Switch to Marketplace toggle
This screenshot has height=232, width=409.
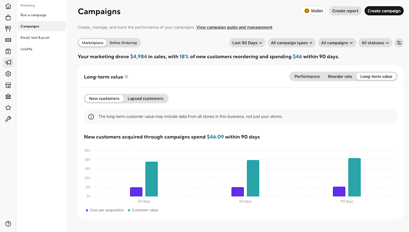(x=93, y=43)
